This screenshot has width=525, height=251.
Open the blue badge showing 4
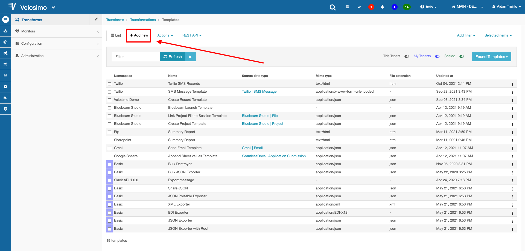[394, 7]
